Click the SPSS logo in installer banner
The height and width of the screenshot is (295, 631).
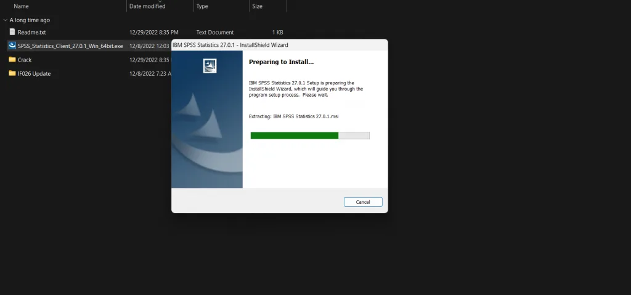[x=210, y=66]
